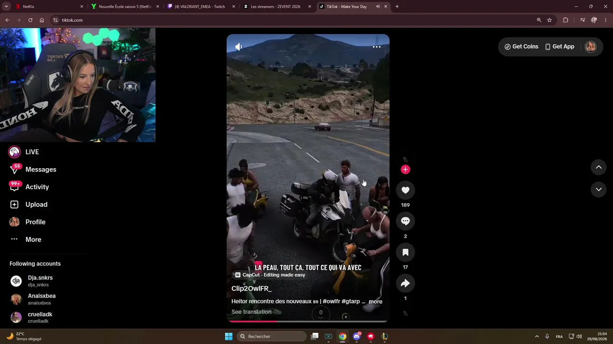
Task: Bookmark this page with the star
Action: (x=549, y=20)
